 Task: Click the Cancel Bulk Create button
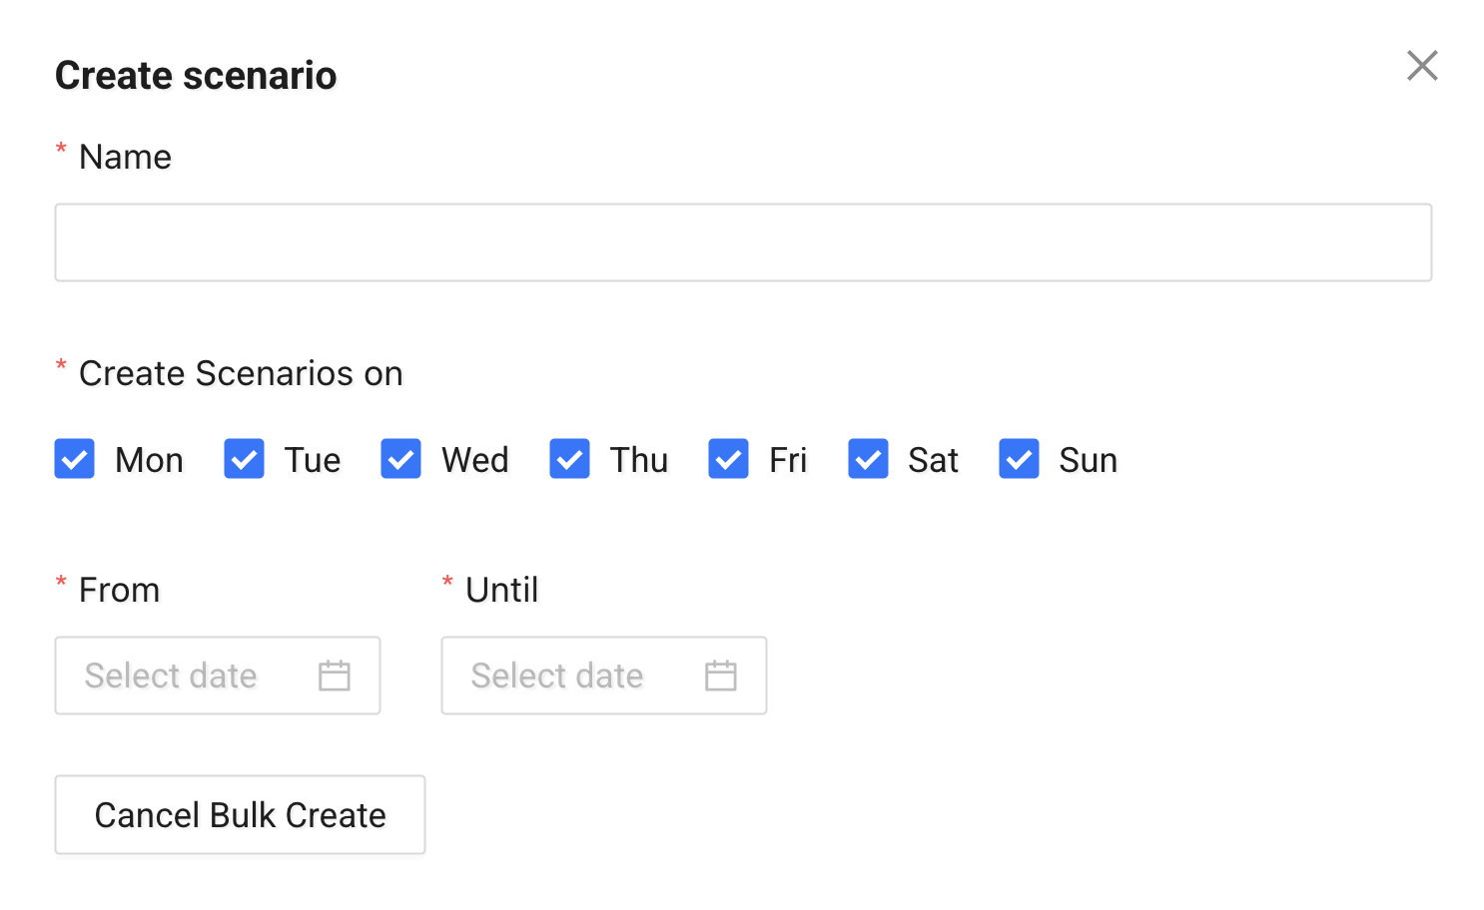tap(240, 815)
